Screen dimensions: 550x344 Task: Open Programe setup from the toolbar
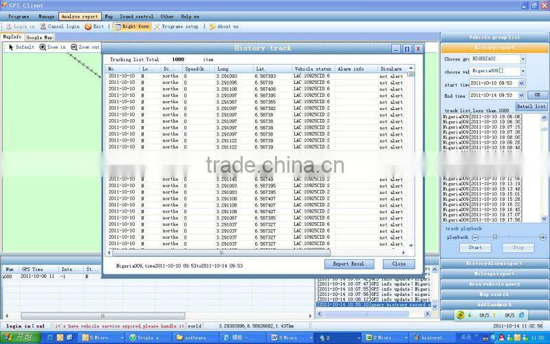click(x=176, y=27)
